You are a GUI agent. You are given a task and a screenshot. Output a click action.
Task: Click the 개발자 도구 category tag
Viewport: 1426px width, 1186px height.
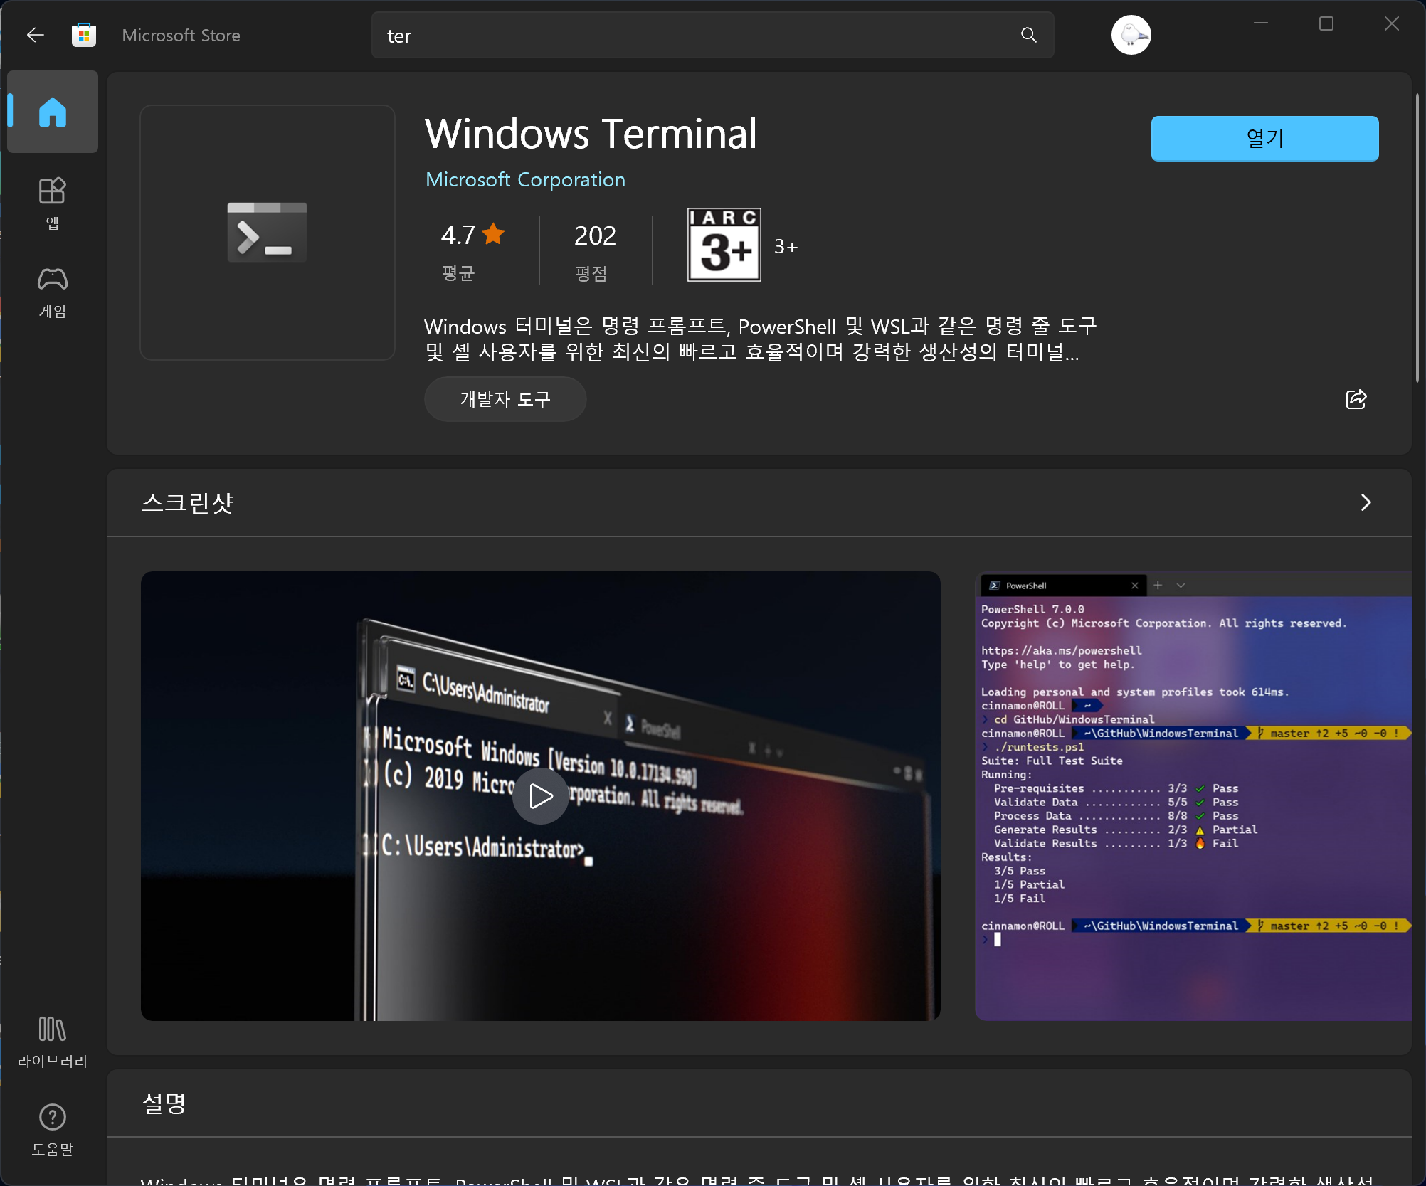coord(505,399)
